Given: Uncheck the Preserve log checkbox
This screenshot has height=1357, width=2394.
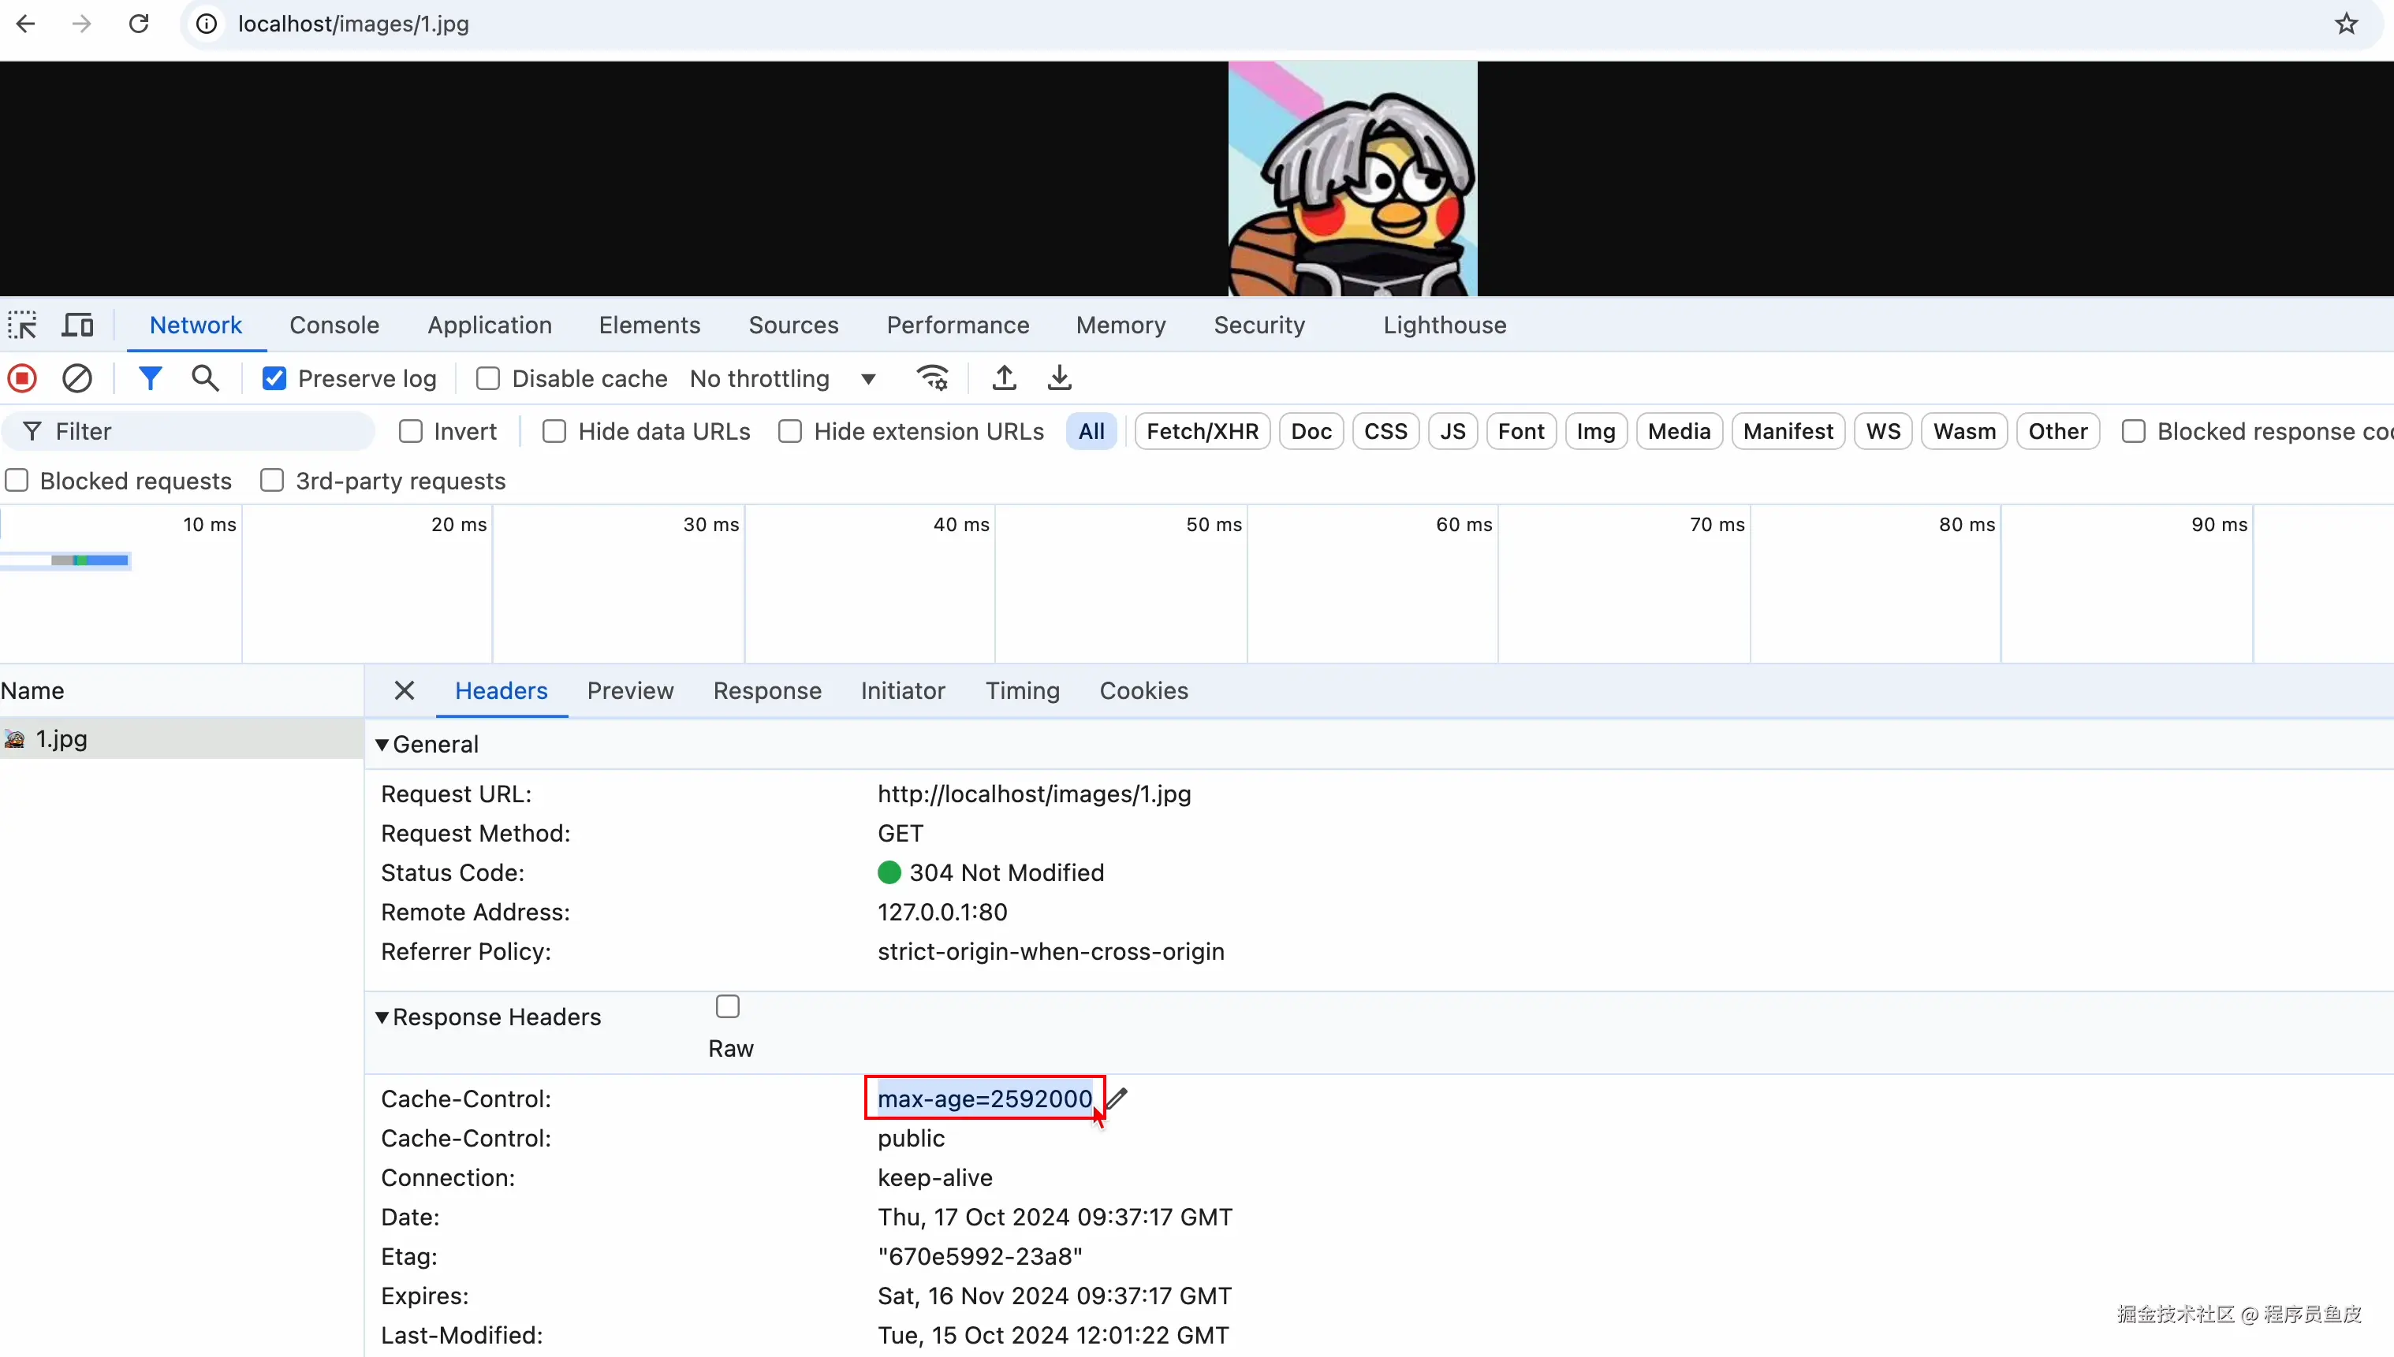Looking at the screenshot, I should 274,378.
